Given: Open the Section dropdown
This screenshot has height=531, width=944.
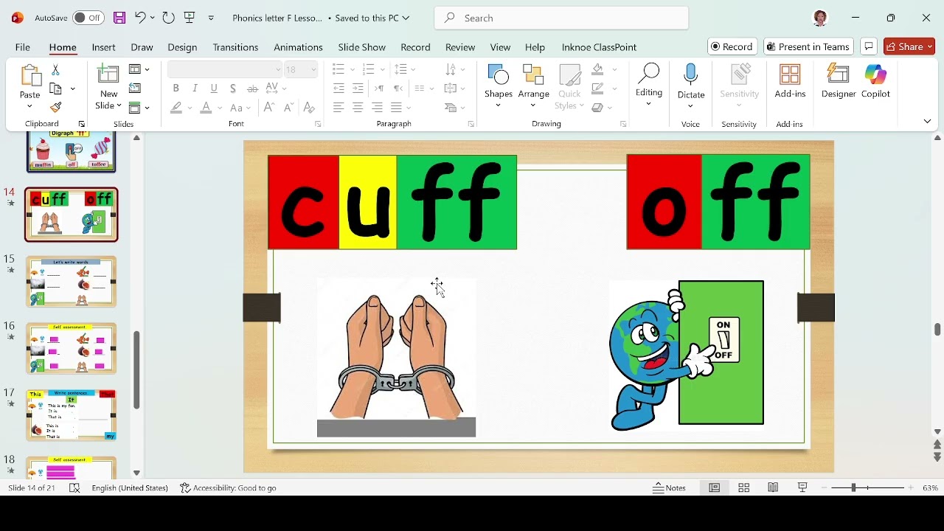Looking at the screenshot, I should coord(139,108).
